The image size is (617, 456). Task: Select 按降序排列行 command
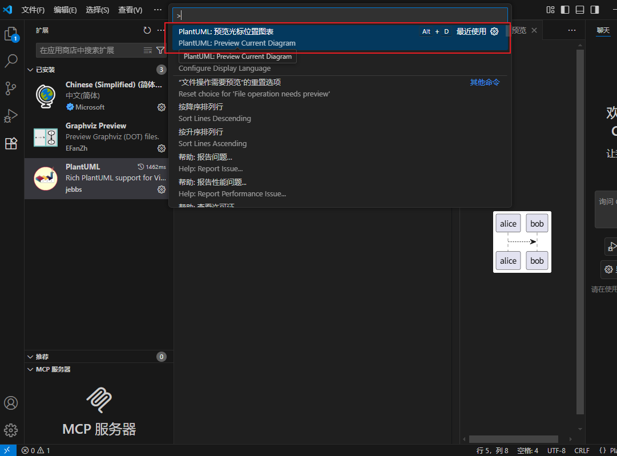[x=340, y=112]
